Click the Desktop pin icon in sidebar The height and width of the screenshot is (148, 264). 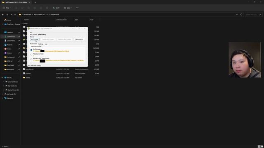tap(19, 32)
